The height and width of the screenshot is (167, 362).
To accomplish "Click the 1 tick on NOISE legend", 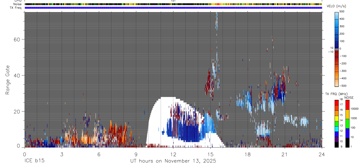I will pyautogui.click(x=351, y=146).
